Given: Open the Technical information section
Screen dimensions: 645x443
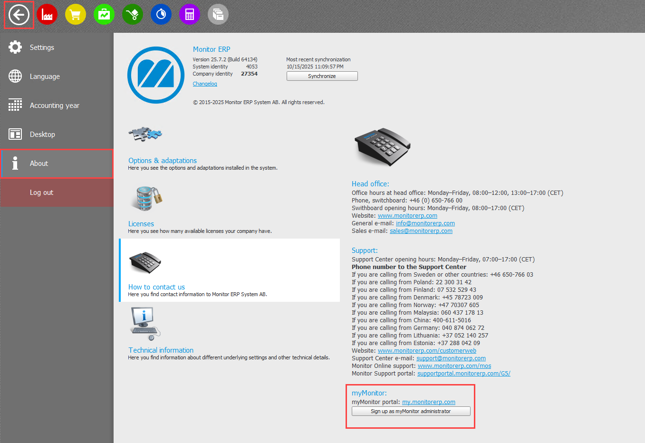Looking at the screenshot, I should (161, 350).
